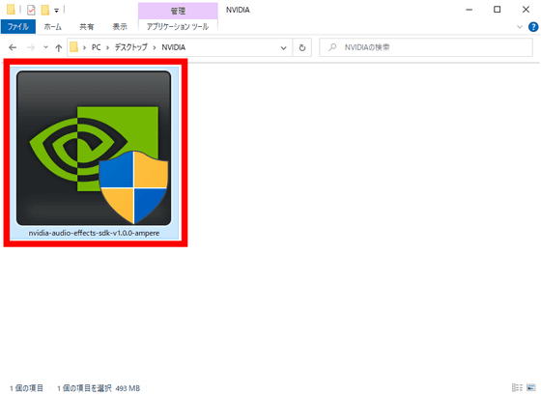
Task: Switch to the ホーム ribbon tab
Action: (x=53, y=27)
